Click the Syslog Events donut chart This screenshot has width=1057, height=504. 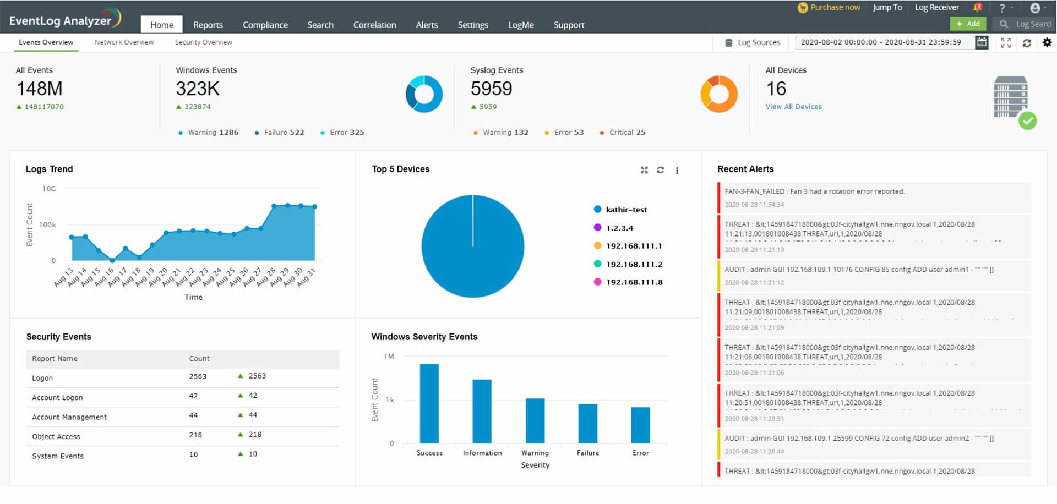[719, 94]
